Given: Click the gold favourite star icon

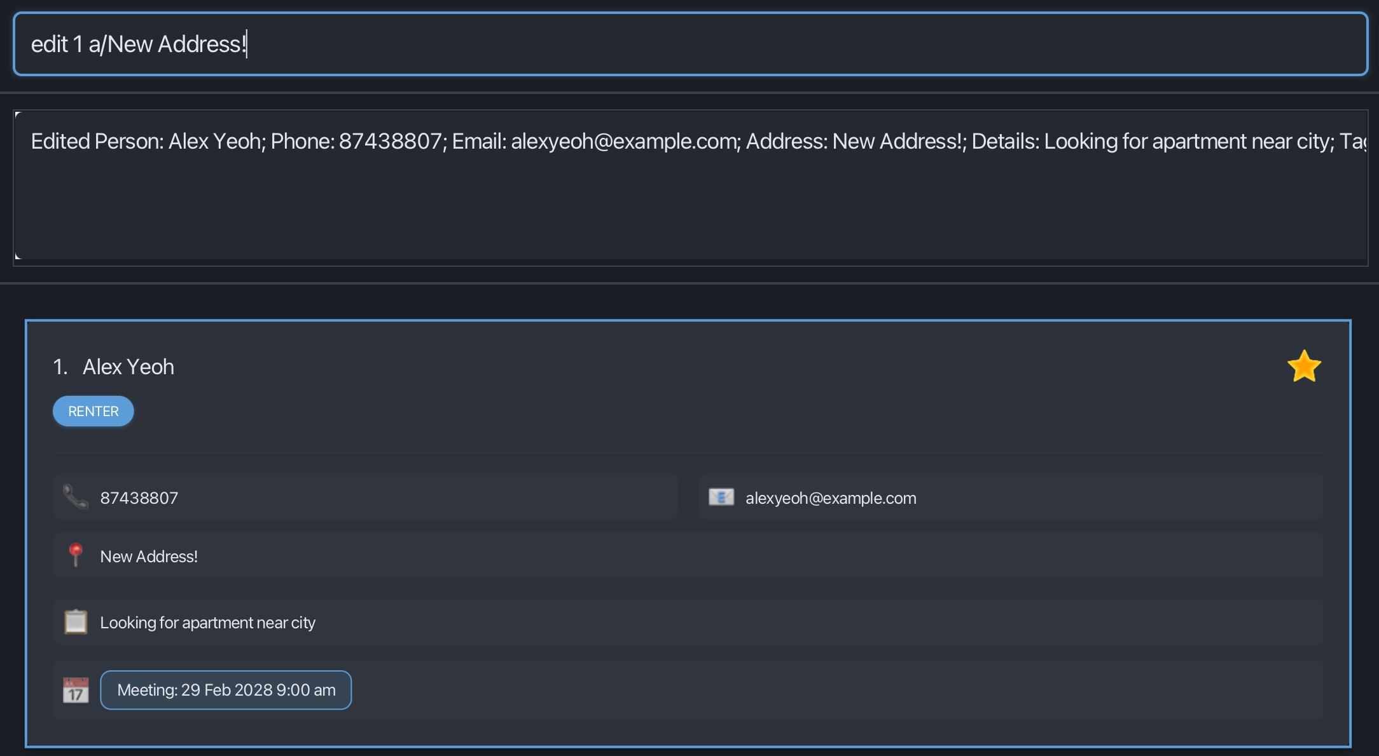Looking at the screenshot, I should pos(1304,367).
